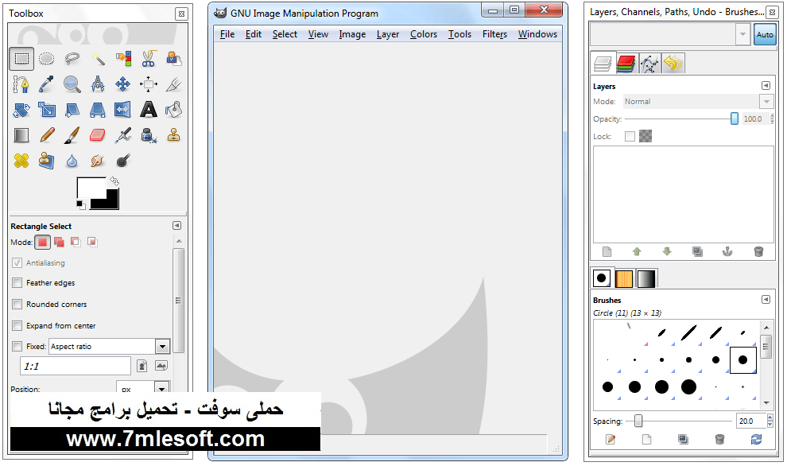Select the Scale tool
Image resolution: width=787 pixels, height=466 pixels.
pos(47,110)
